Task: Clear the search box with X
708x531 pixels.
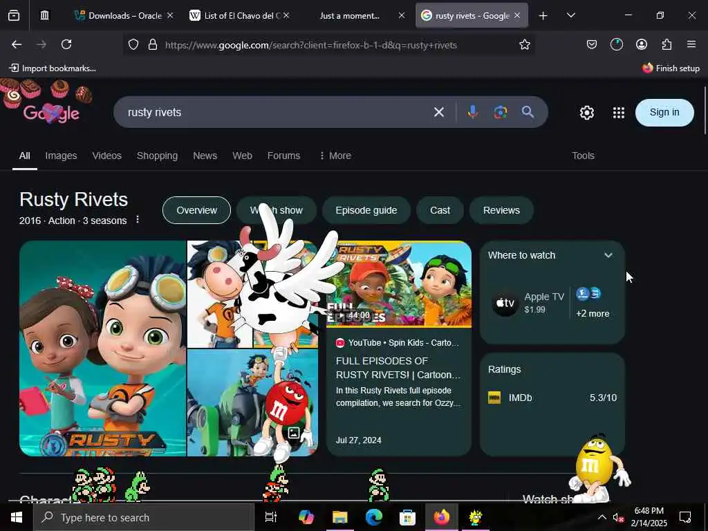Action: pyautogui.click(x=439, y=112)
